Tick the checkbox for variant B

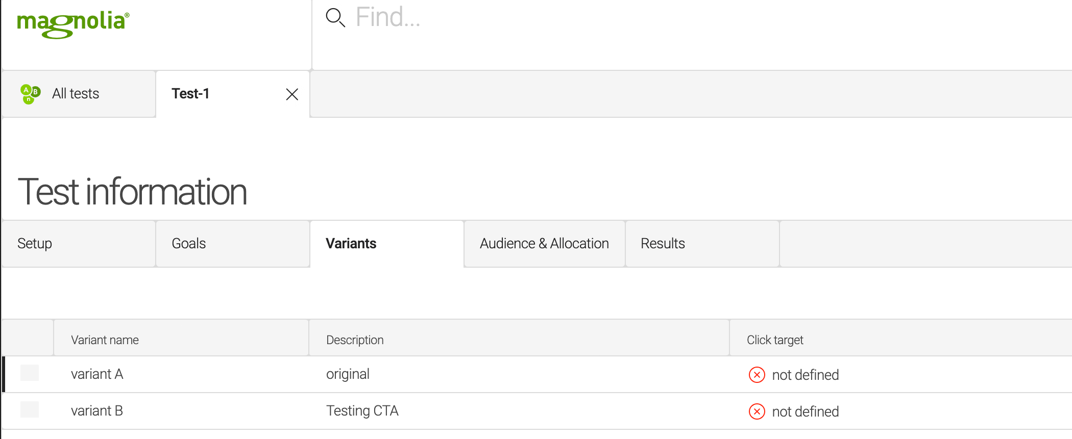(x=30, y=409)
